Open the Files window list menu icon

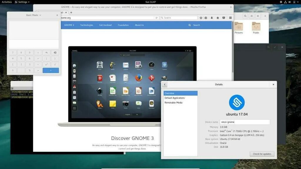pyautogui.click(x=258, y=16)
